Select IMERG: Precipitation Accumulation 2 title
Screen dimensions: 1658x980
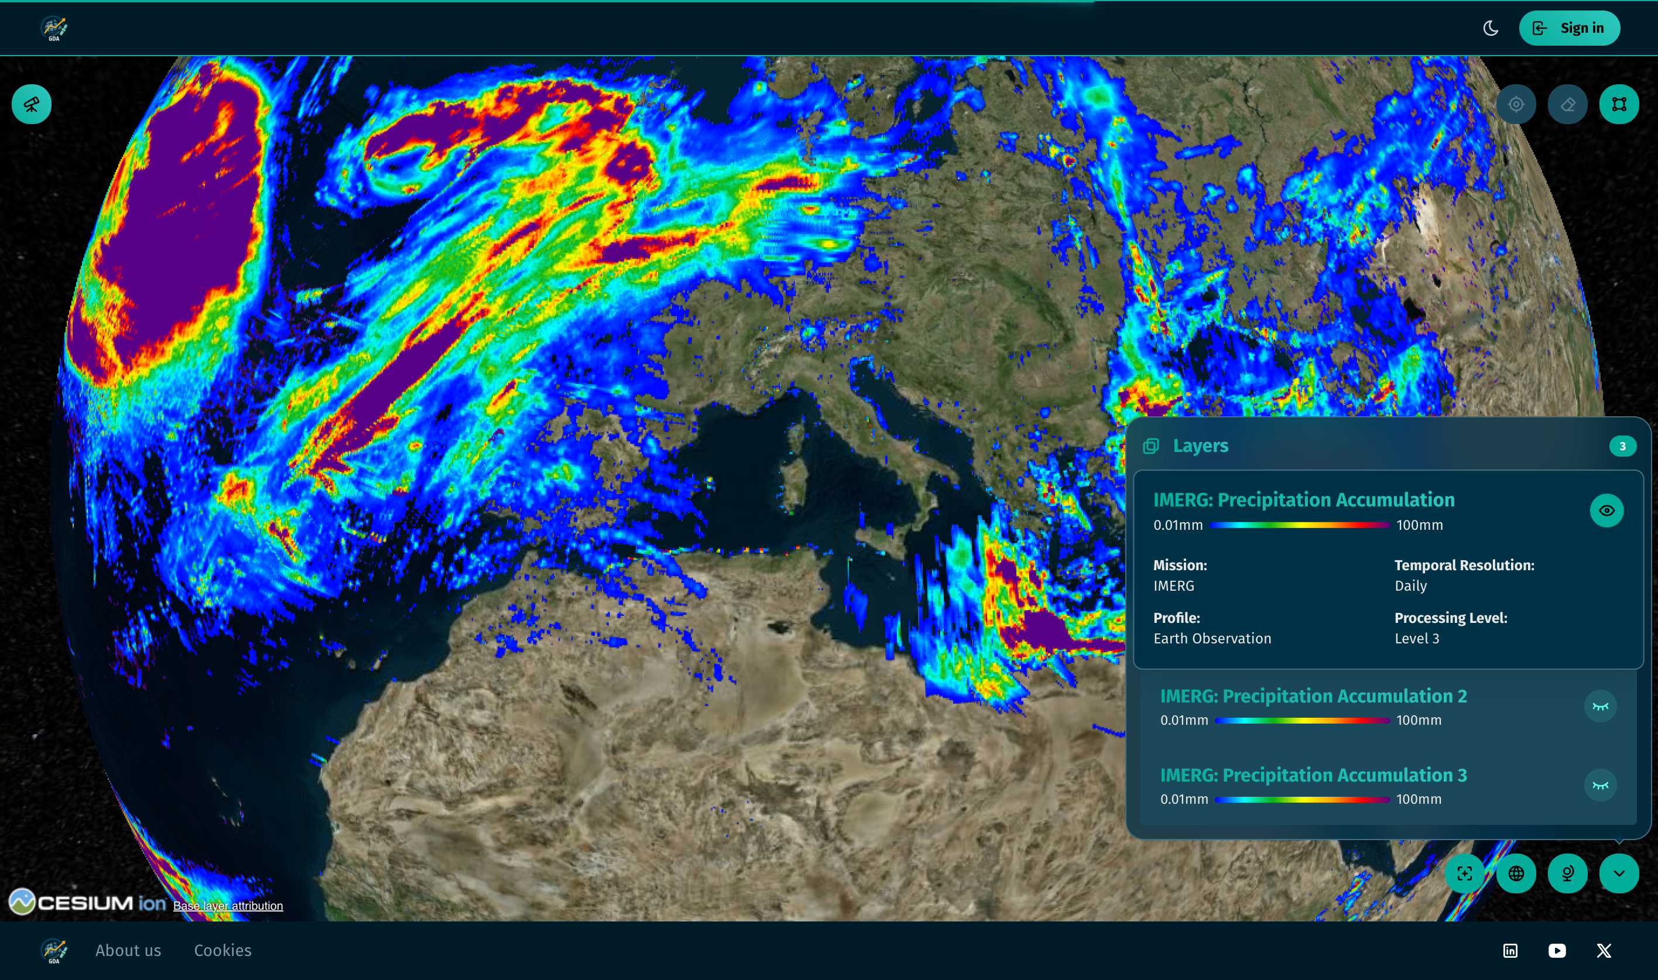[1313, 696]
